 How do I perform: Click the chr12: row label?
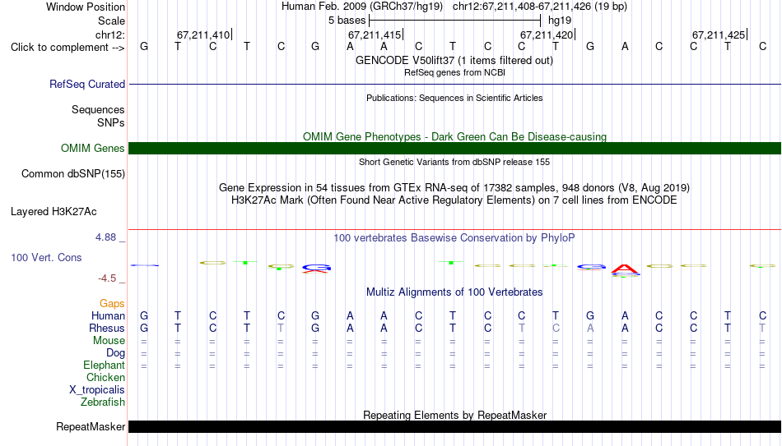109,34
